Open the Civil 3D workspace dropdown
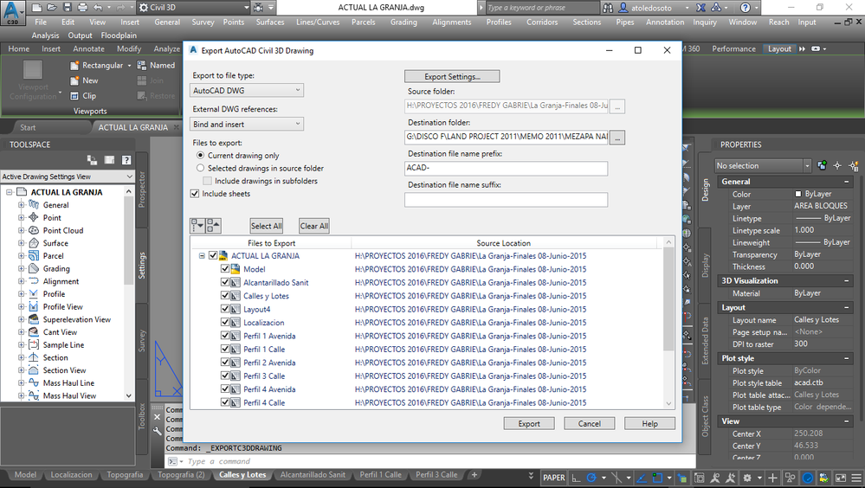Screen dimensions: 865x488 pos(194,8)
